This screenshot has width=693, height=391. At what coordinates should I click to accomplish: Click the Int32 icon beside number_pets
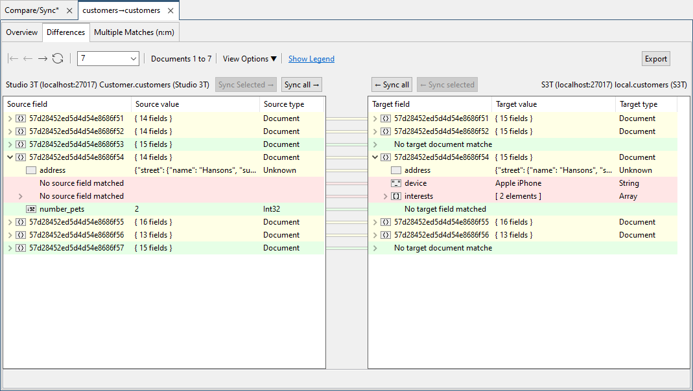[31, 209]
